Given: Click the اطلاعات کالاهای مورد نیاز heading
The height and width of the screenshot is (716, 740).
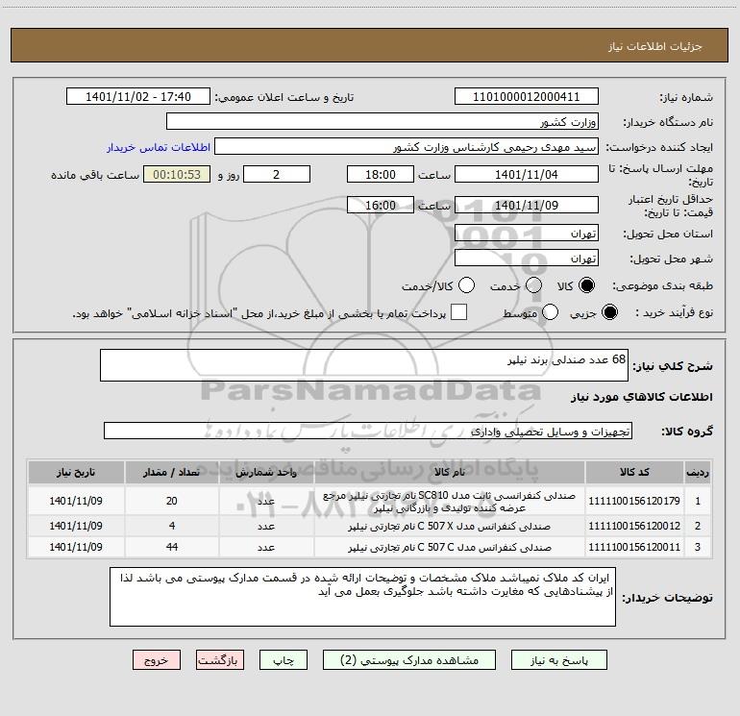Looking at the screenshot, I should (x=641, y=397).
